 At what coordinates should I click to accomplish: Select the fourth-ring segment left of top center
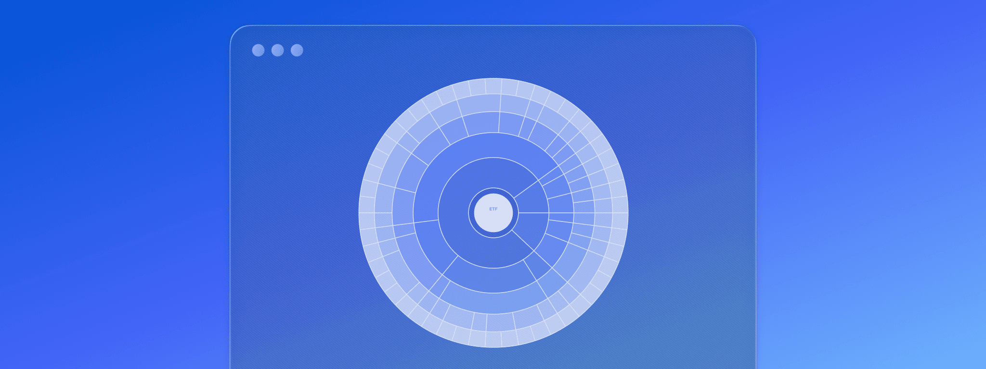[478, 102]
